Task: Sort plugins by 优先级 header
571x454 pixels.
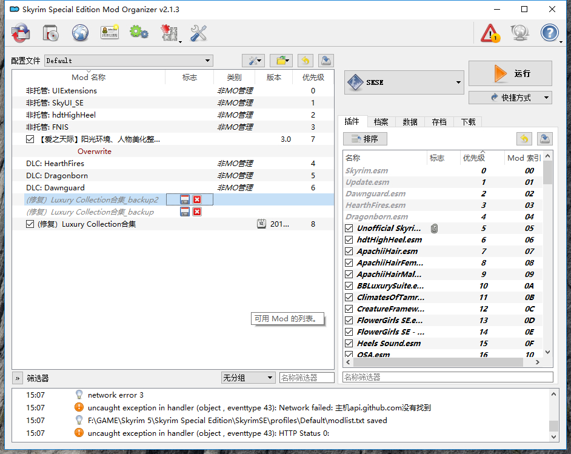Action: point(483,158)
